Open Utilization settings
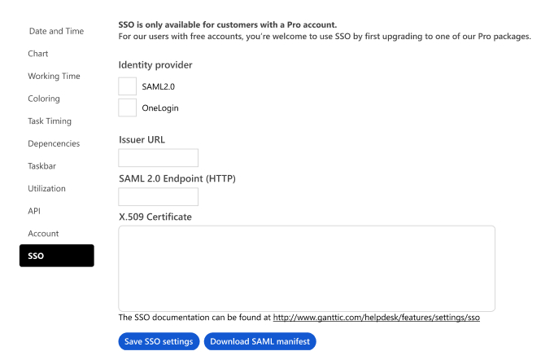This screenshot has height=360, width=541. coord(46,188)
